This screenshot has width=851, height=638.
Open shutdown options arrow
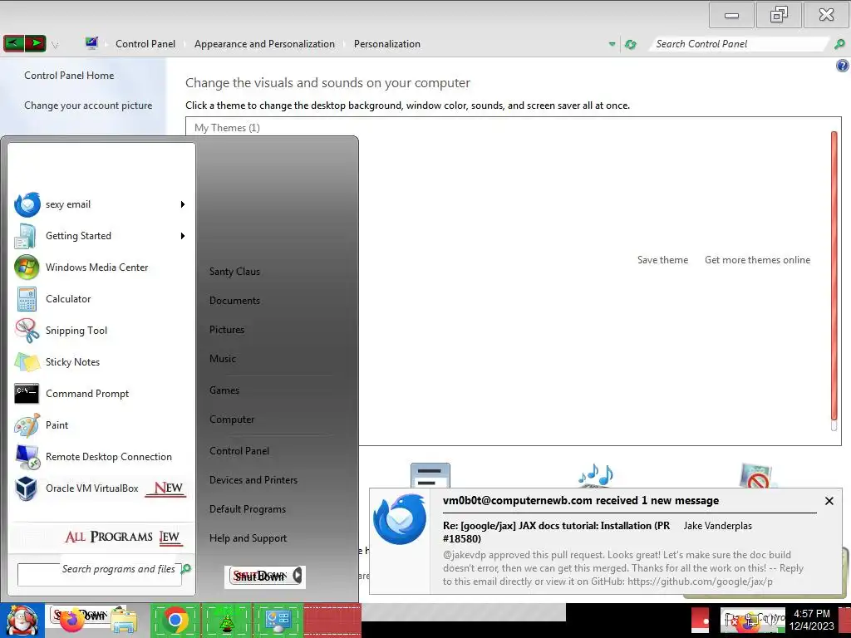pos(297,576)
